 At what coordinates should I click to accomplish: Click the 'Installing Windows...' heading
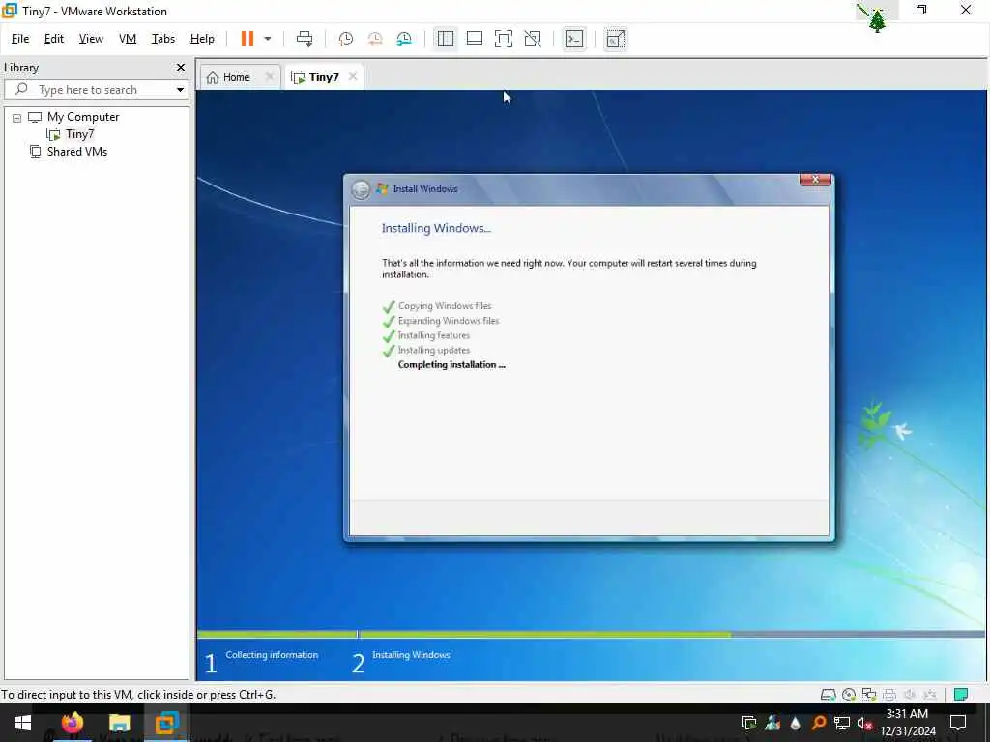[436, 228]
